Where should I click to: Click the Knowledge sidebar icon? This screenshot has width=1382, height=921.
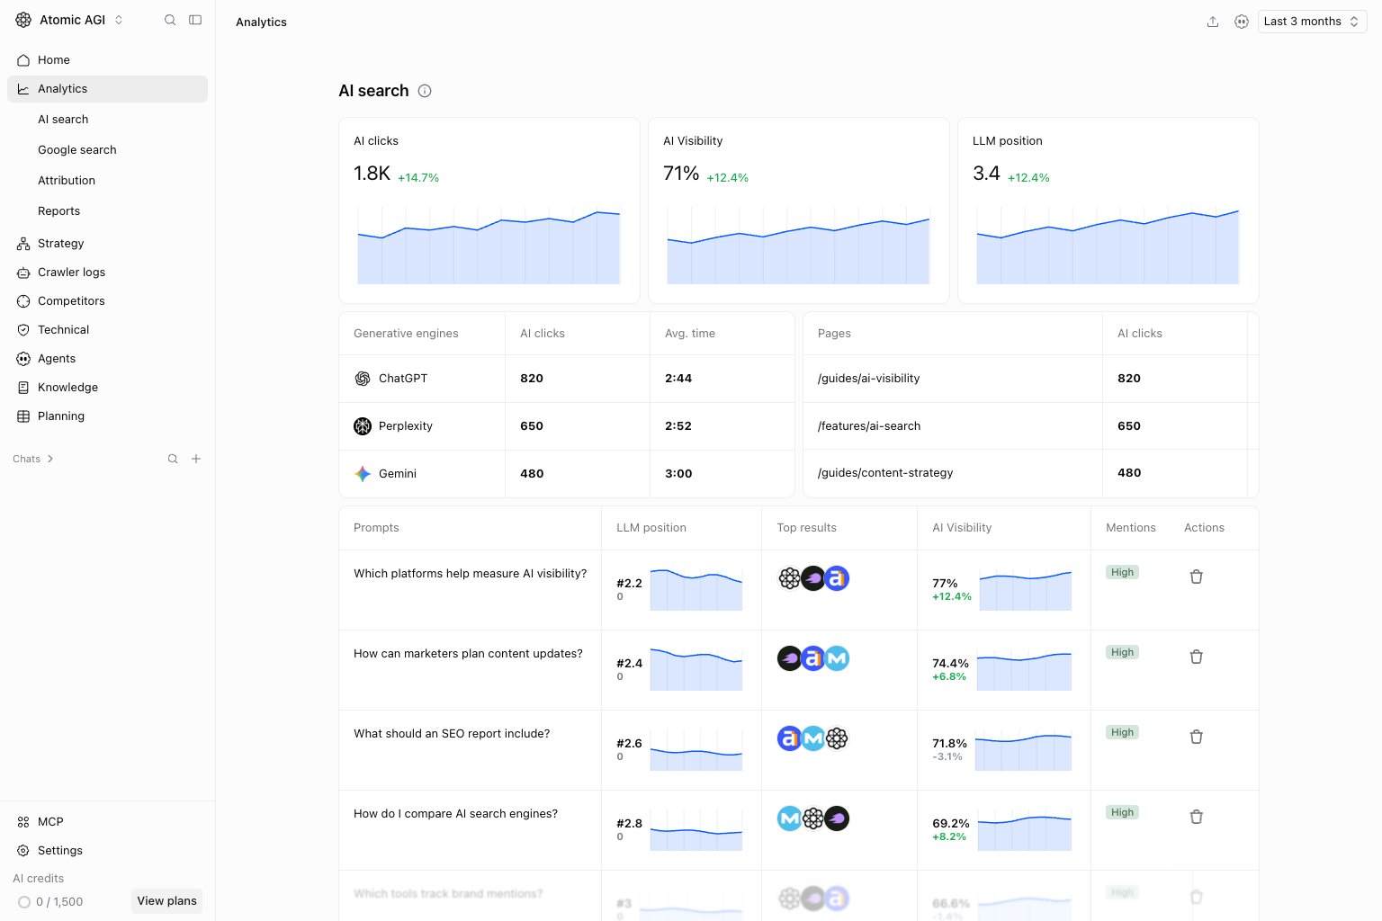[23, 388]
